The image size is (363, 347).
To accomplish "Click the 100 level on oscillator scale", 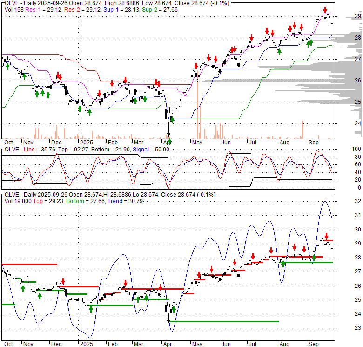I will pos(356,149).
